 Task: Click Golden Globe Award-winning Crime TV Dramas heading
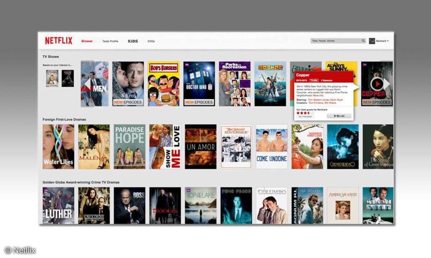[x=81, y=182]
